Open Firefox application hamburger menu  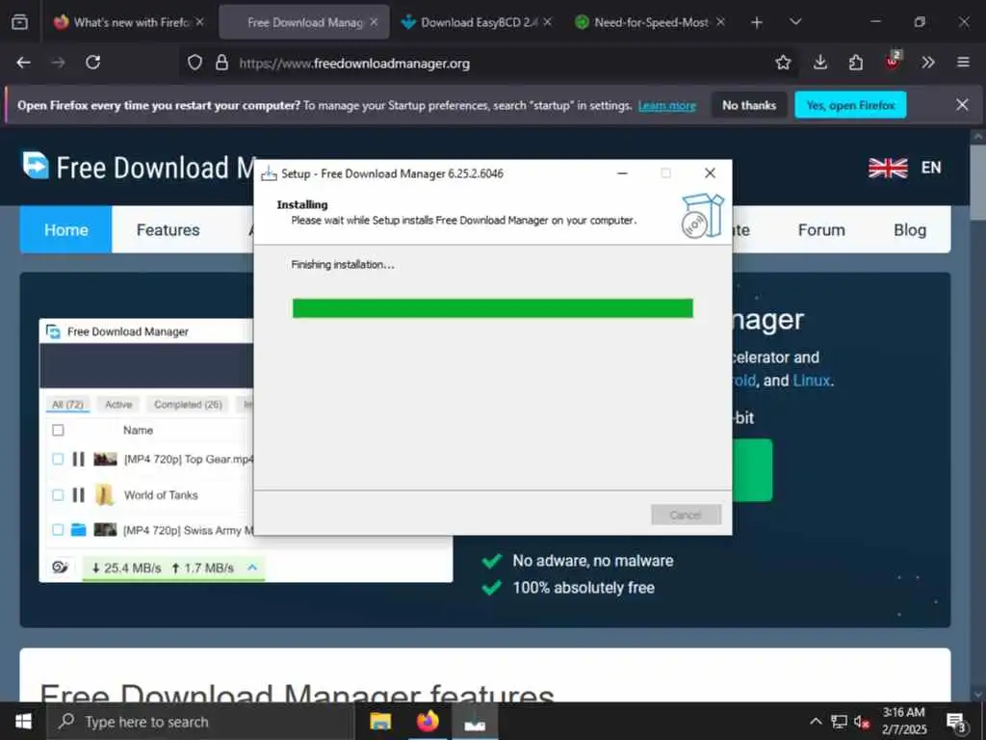(963, 63)
